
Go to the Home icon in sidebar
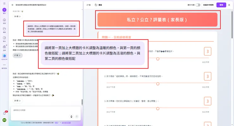click(4, 20)
